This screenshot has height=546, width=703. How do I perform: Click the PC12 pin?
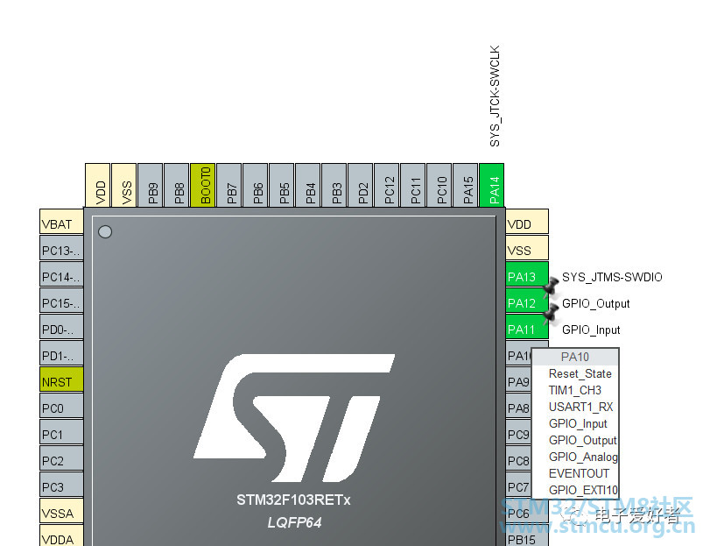coord(386,185)
